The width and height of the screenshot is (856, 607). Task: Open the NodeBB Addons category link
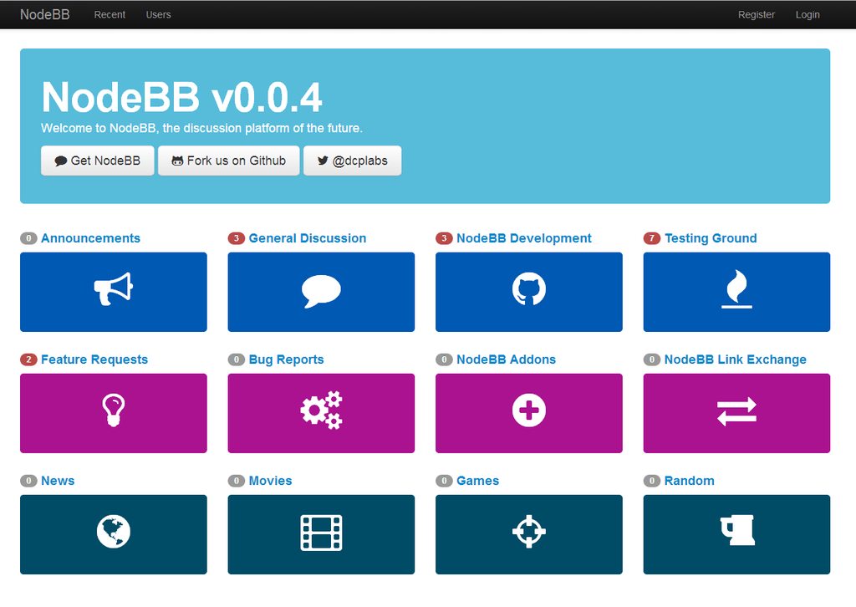(x=506, y=360)
